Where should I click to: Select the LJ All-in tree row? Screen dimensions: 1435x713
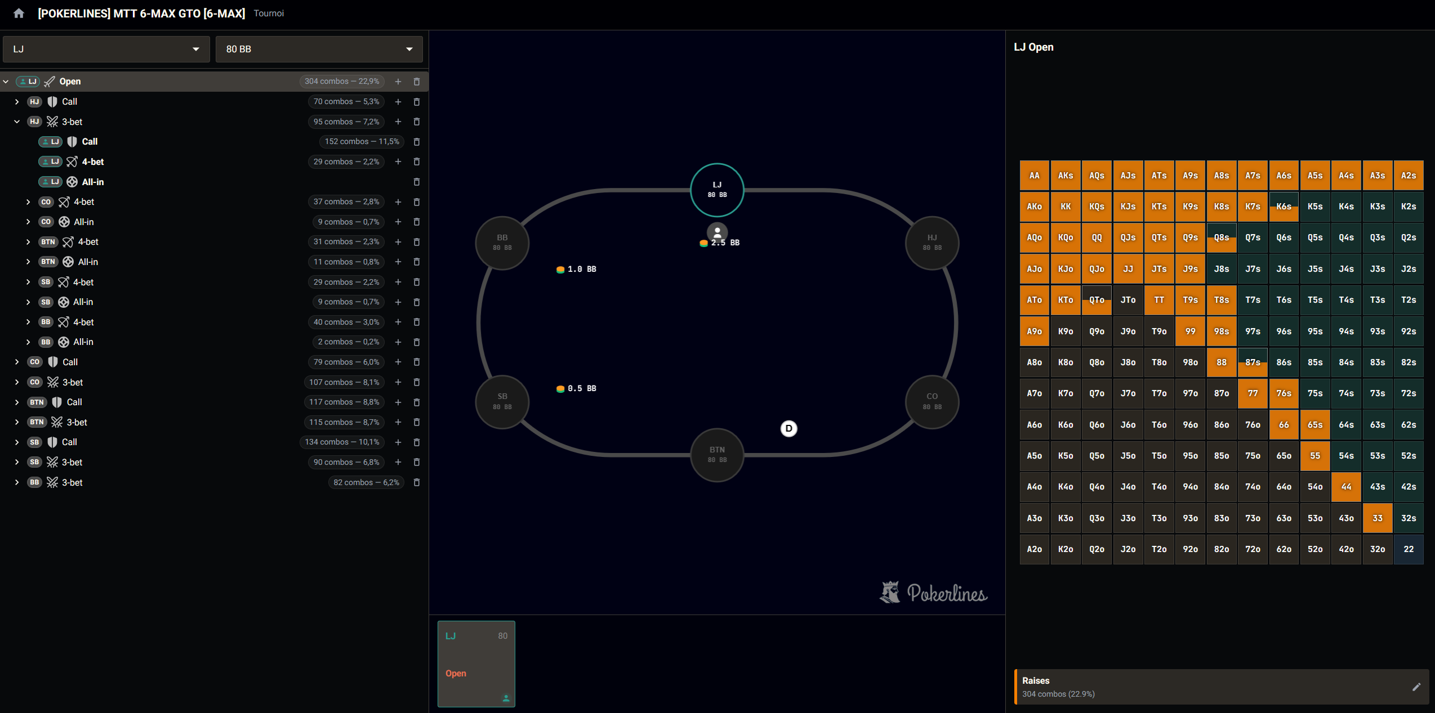click(x=214, y=182)
